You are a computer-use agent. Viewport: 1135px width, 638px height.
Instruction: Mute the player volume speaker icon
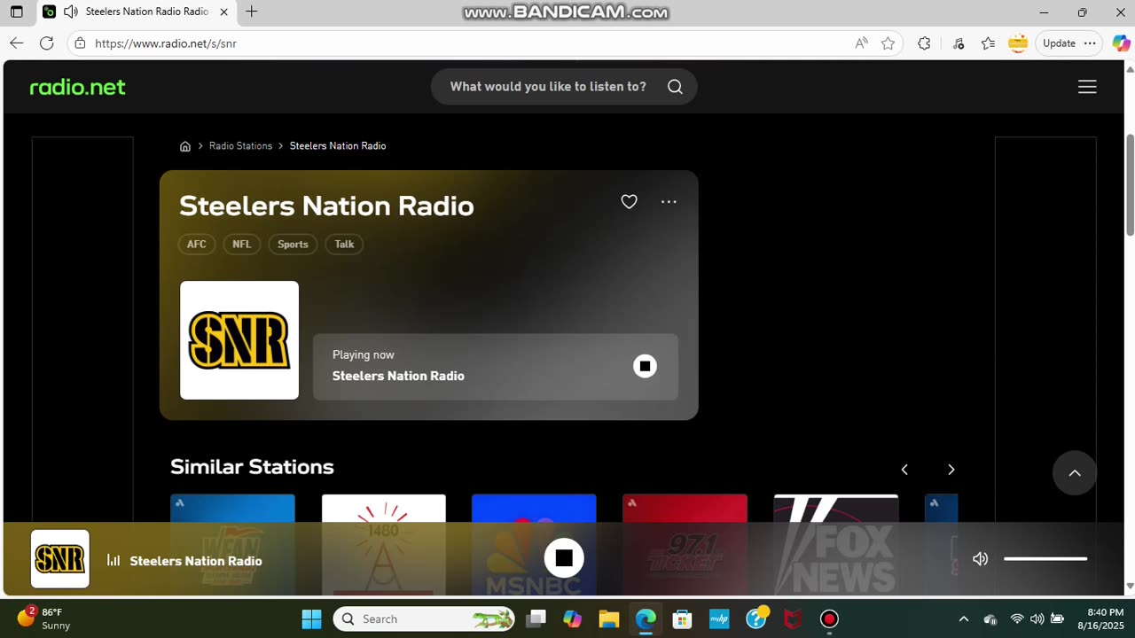pos(980,559)
